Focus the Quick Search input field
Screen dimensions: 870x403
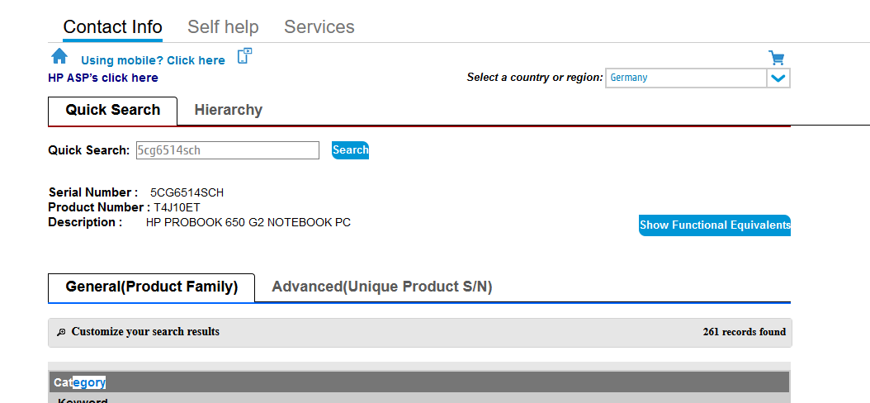(x=228, y=150)
